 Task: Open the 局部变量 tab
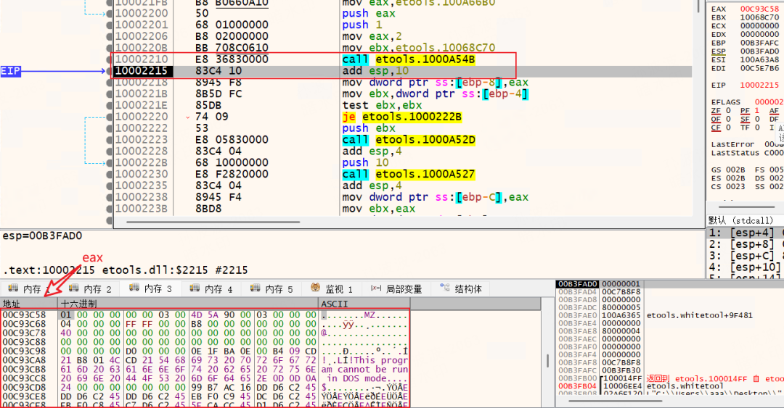coord(397,288)
